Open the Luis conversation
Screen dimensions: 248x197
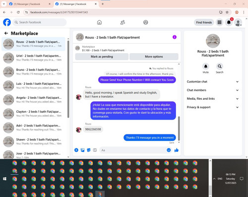pos(34,86)
